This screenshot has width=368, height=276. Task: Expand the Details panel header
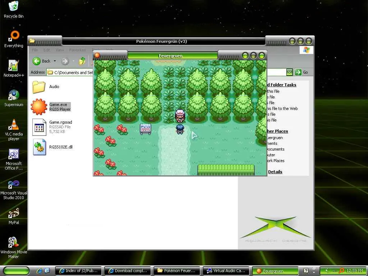pyautogui.click(x=275, y=172)
